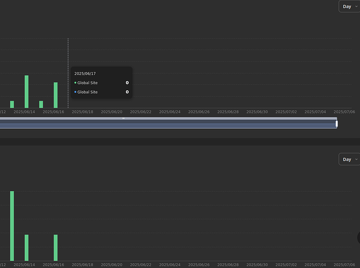
Task: Select the 2025/06/16 bar in the upper chart
Action: coord(55,95)
